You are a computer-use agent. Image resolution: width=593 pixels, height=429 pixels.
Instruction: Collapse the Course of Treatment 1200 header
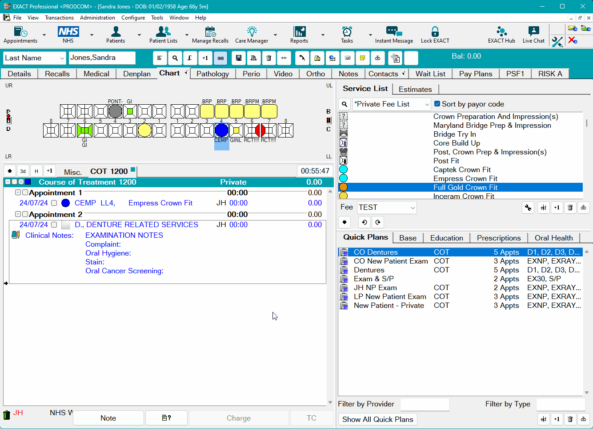point(8,182)
